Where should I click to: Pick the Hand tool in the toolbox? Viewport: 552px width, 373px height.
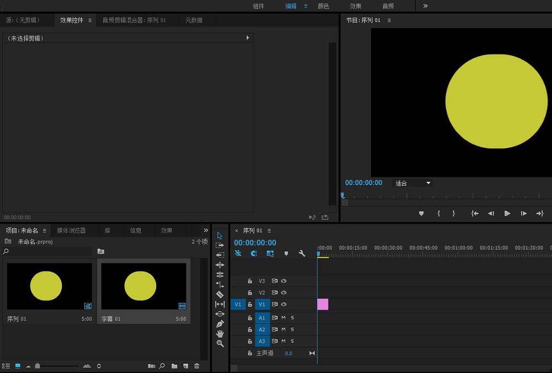pyautogui.click(x=220, y=333)
